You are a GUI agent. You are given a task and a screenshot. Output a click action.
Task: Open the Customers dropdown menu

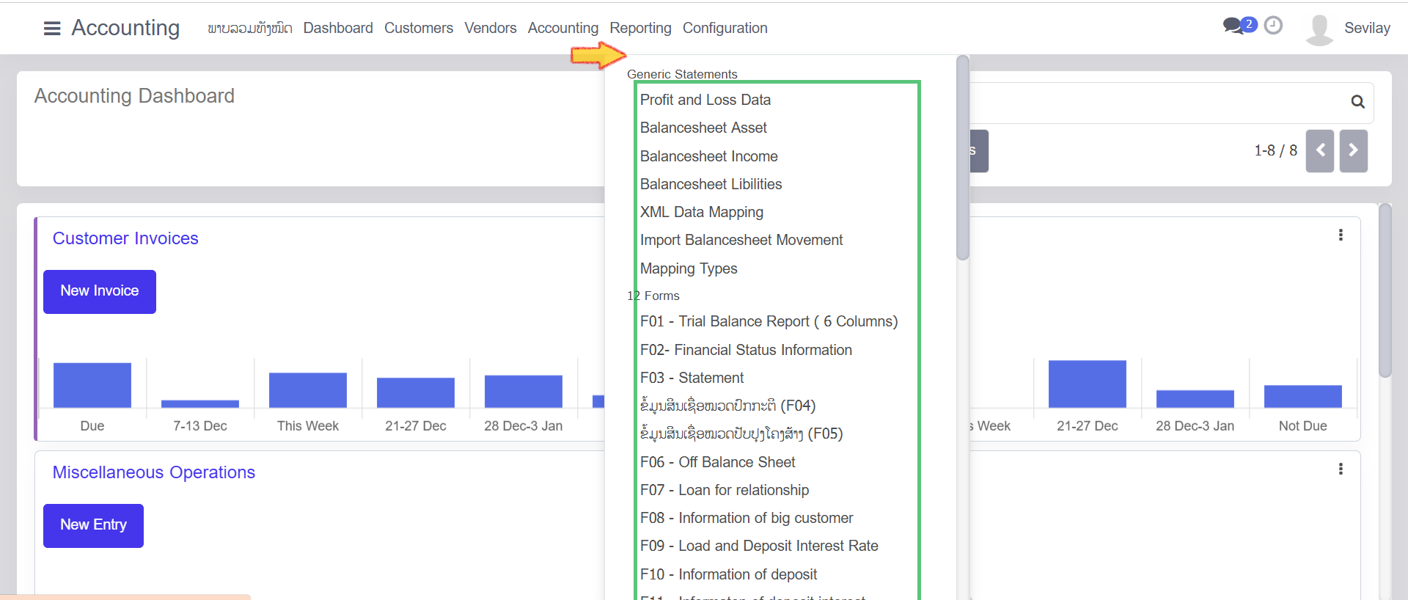(418, 28)
